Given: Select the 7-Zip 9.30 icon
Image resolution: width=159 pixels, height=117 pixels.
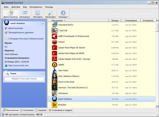Looking at the screenshot, I should (54, 31).
